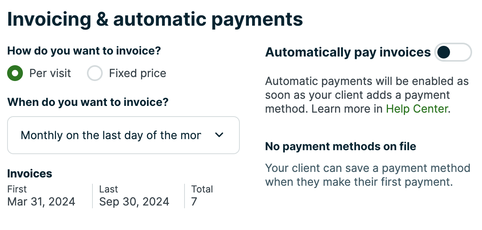The width and height of the screenshot is (482, 230).
Task: Click the last invoice date Sep 30, 2024
Action: [x=134, y=202]
